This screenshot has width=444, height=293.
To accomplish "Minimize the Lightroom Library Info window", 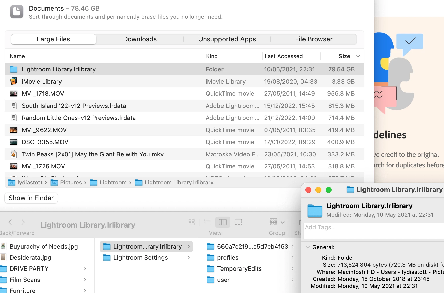I will coord(318,190).
